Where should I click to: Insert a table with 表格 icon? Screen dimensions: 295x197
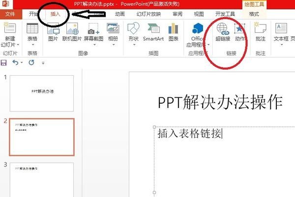[32, 28]
